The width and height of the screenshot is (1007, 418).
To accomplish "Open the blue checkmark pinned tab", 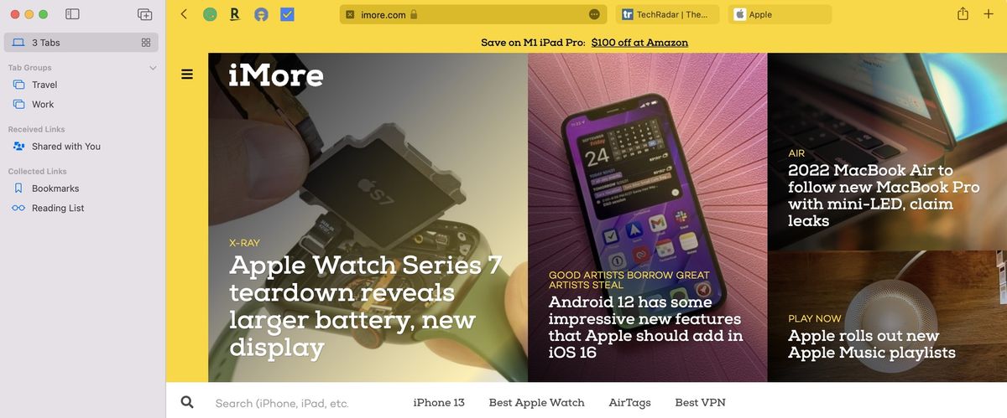I will point(287,14).
